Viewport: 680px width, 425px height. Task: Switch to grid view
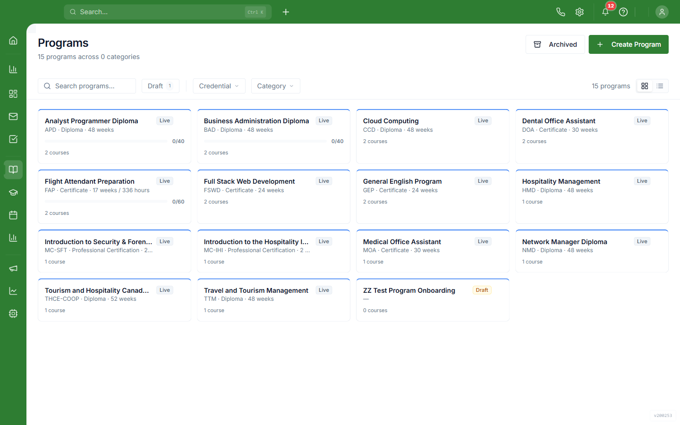click(645, 86)
